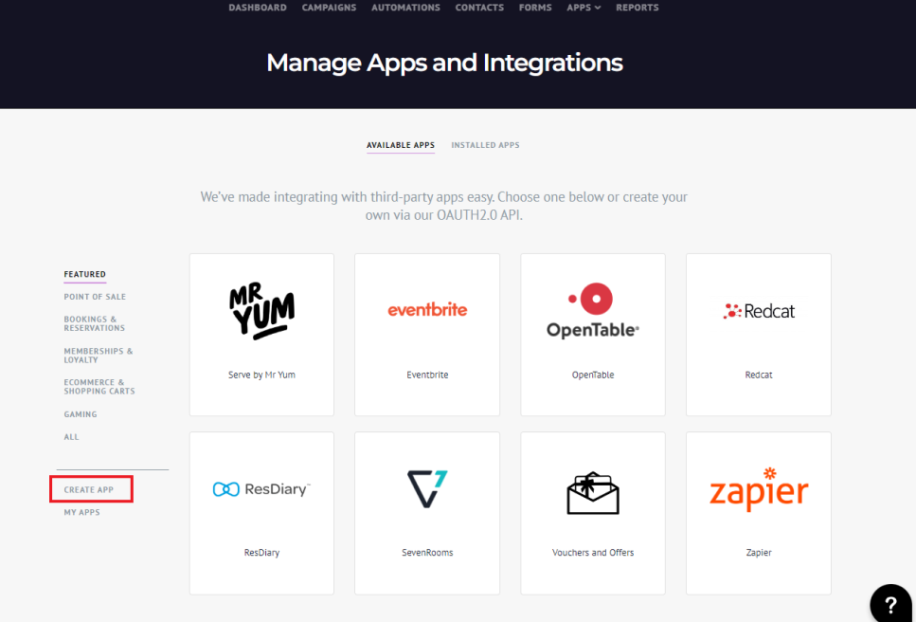Open the Contacts menu item
The width and height of the screenshot is (916, 622).
click(x=479, y=8)
